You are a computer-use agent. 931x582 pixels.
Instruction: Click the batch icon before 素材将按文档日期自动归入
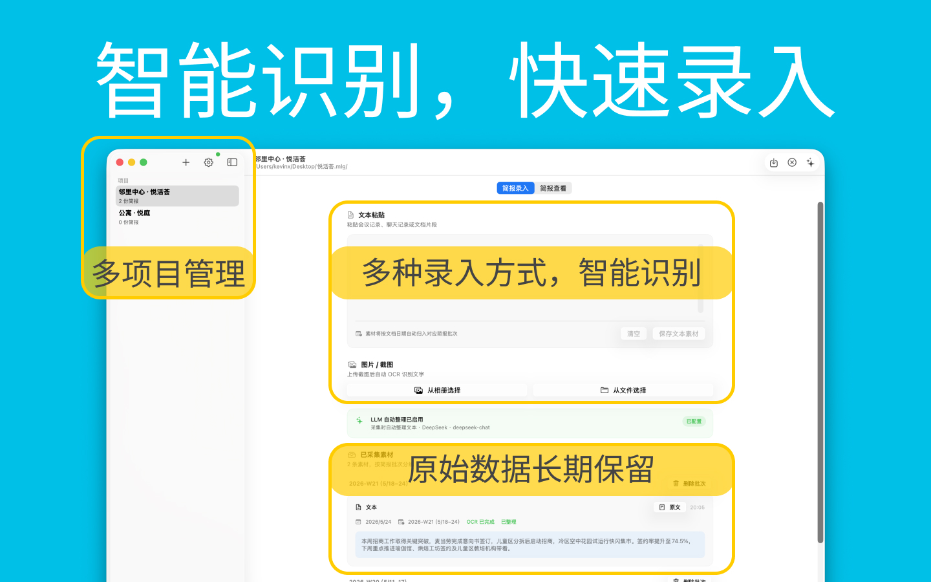pyautogui.click(x=359, y=334)
